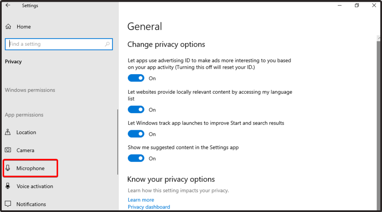Viewport: 382px width, 212px height.
Task: Click the Find a setting search field
Action: pyautogui.click(x=59, y=44)
